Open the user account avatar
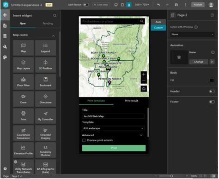Screen dimensions: 219x179 [211, 5]
